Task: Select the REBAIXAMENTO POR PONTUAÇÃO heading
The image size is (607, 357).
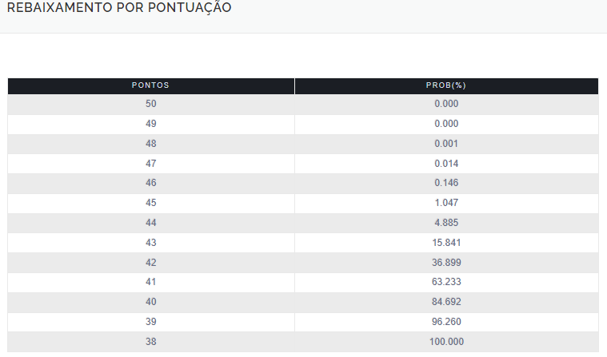Action: click(x=119, y=7)
